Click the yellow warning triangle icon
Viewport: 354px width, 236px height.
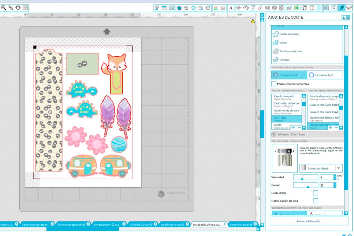[253, 21]
